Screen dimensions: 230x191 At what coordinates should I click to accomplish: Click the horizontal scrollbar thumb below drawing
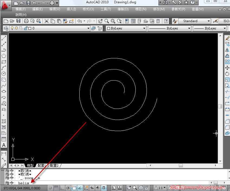coord(181,165)
